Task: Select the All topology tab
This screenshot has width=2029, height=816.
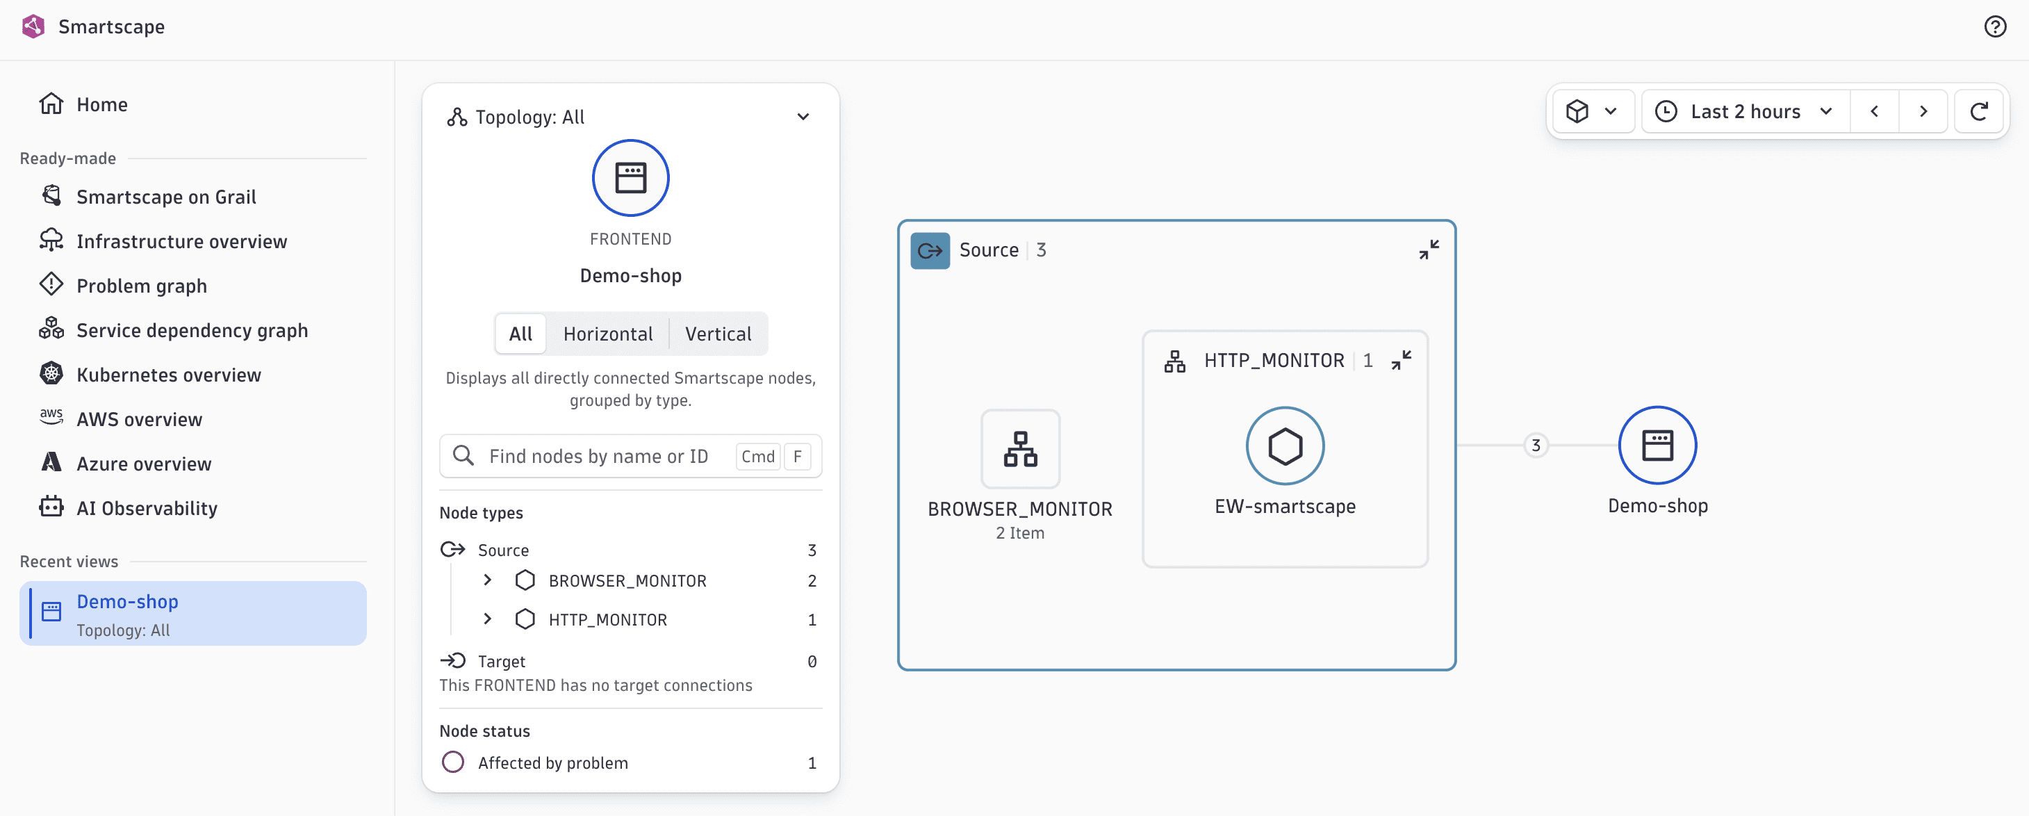Action: (520, 334)
